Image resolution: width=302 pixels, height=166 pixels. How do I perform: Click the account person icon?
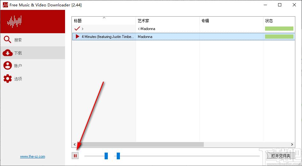(8, 65)
